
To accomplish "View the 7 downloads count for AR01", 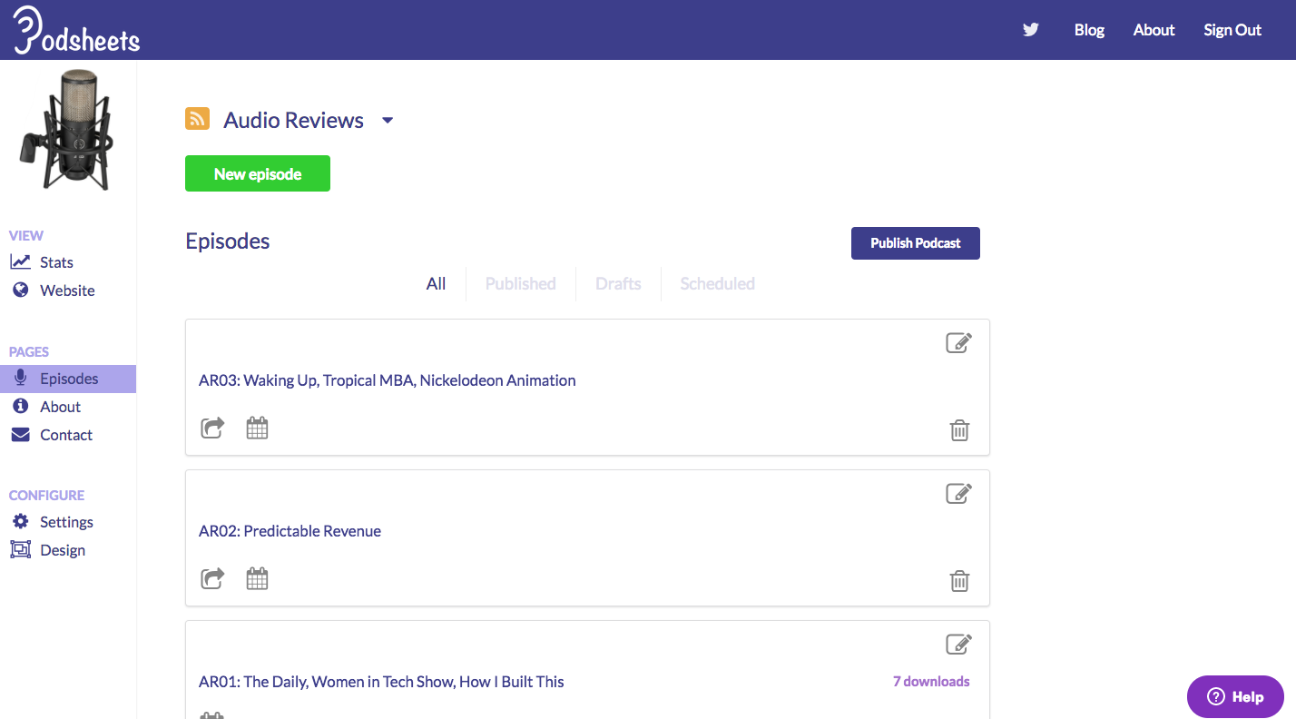I will (x=931, y=682).
